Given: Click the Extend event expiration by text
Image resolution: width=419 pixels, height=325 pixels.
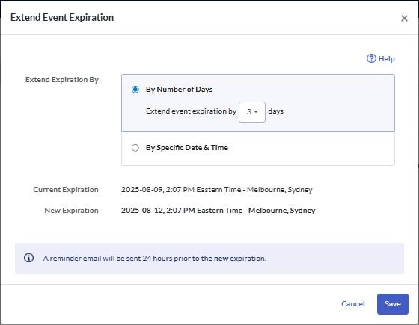Looking at the screenshot, I should point(191,111).
